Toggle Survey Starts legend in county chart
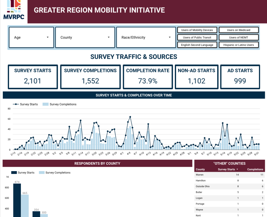This screenshot has width=267, height=217. (23, 172)
